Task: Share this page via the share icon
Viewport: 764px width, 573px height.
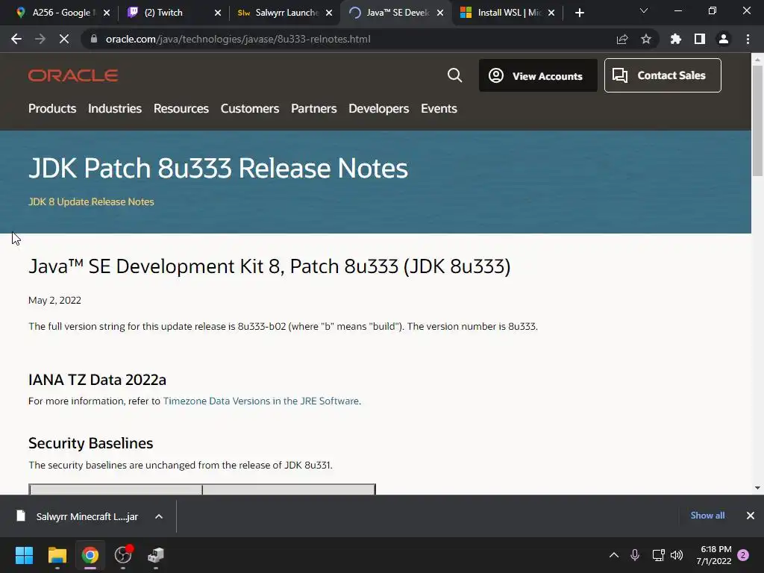Action: click(622, 39)
